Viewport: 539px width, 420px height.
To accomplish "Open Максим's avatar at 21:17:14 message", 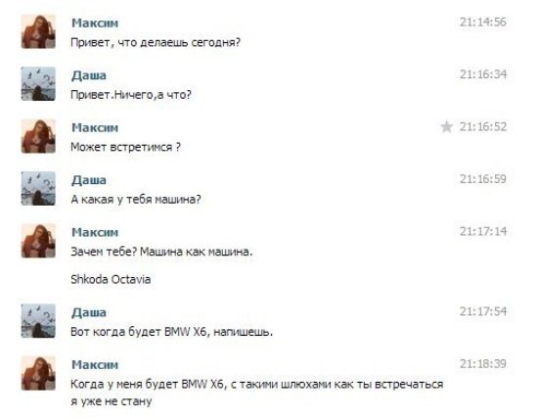I will 38,241.
